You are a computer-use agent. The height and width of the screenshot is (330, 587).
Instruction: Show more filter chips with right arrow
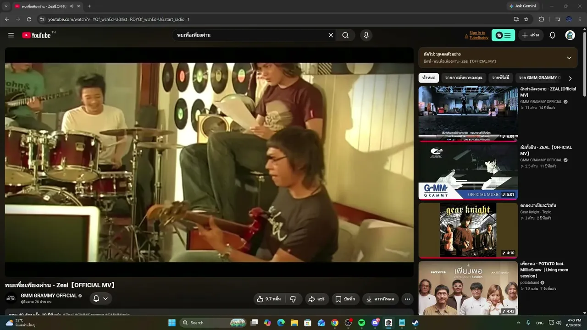570,78
